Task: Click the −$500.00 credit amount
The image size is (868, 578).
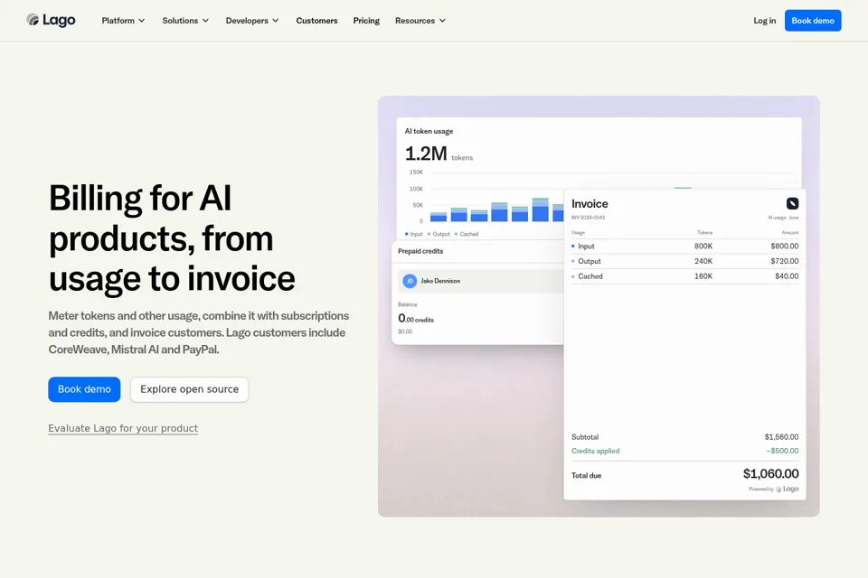Action: [782, 451]
